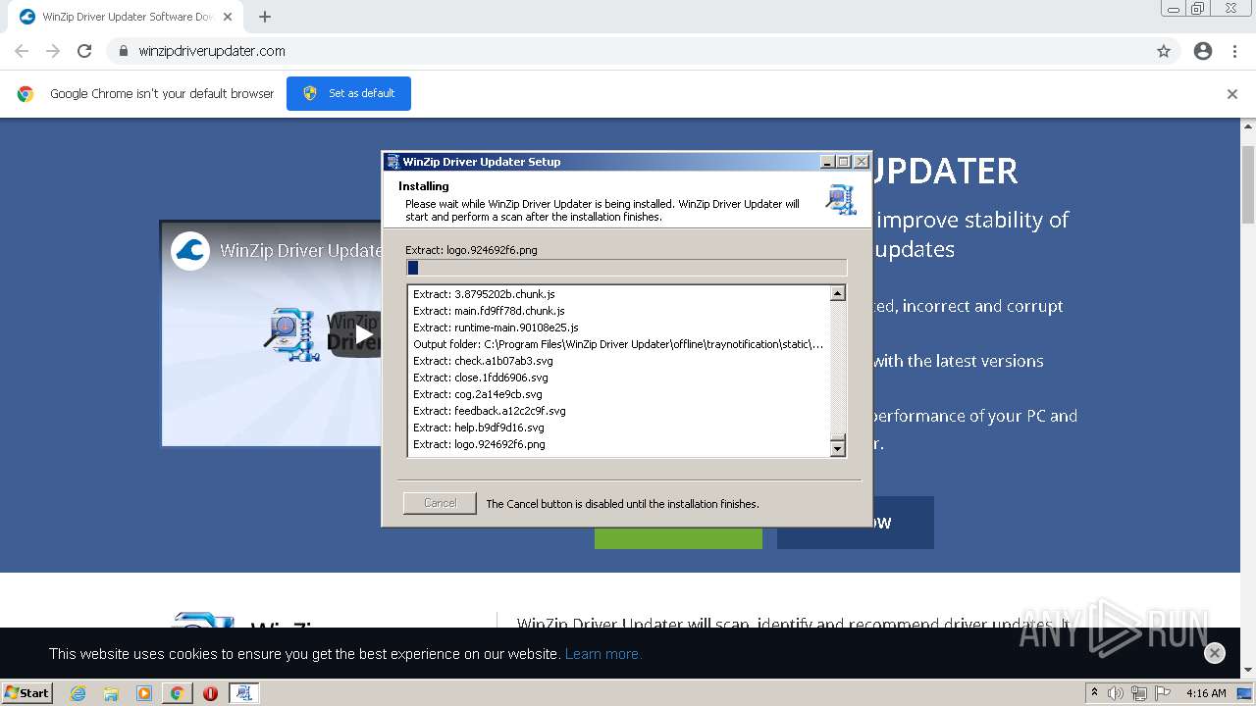Image resolution: width=1256 pixels, height=706 pixels.
Task: Select log row 'Extract: runtime-main.90108e25.js'
Action: tap(616, 328)
